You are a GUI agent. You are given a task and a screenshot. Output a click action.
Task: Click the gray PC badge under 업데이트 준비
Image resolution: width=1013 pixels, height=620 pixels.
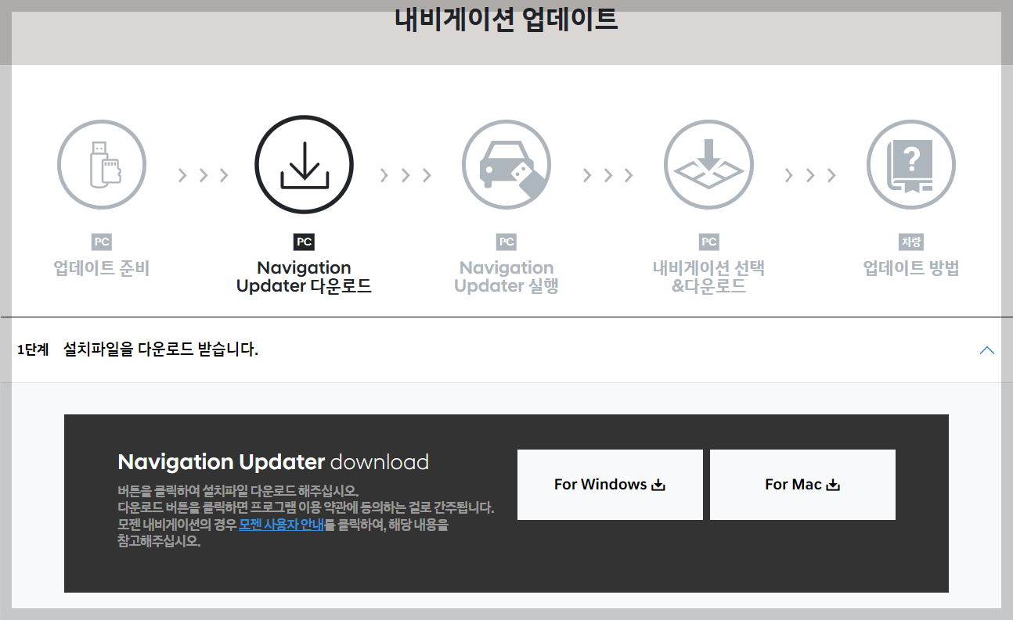(x=101, y=242)
